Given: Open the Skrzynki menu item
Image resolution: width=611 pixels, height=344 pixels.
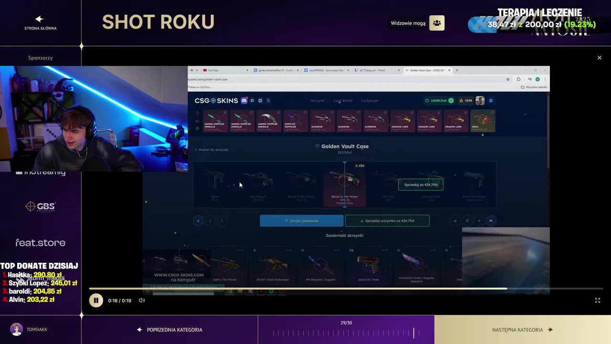Looking at the screenshot, I should [x=317, y=101].
